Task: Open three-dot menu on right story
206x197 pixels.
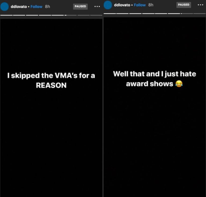Action: (x=200, y=5)
